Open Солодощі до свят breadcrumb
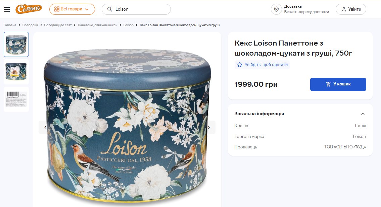Viewport: 381px width, 207px height. [x=58, y=25]
